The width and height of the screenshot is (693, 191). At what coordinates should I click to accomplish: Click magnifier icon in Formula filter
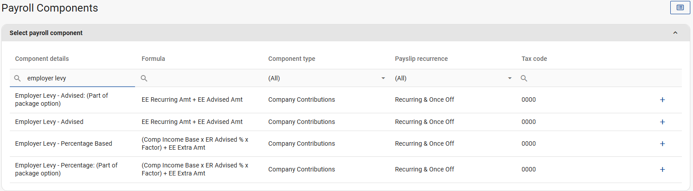pyautogui.click(x=144, y=78)
